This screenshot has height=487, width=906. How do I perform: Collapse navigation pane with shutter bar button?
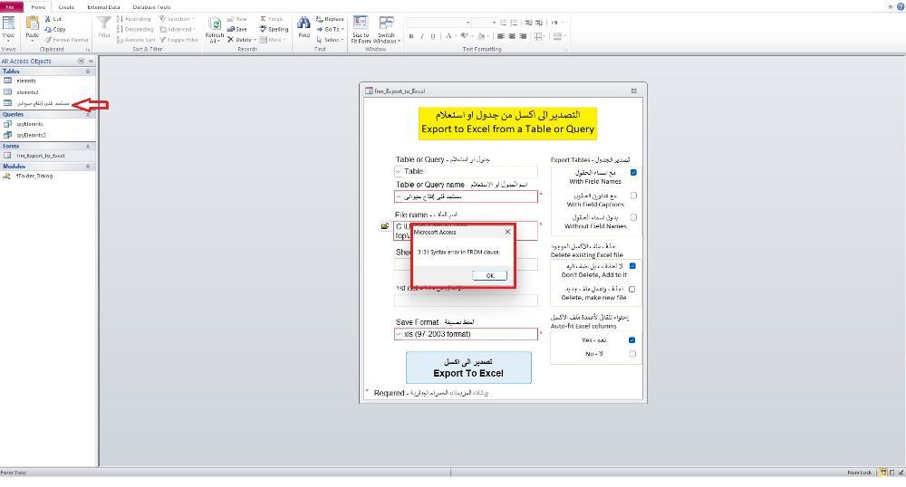point(91,61)
